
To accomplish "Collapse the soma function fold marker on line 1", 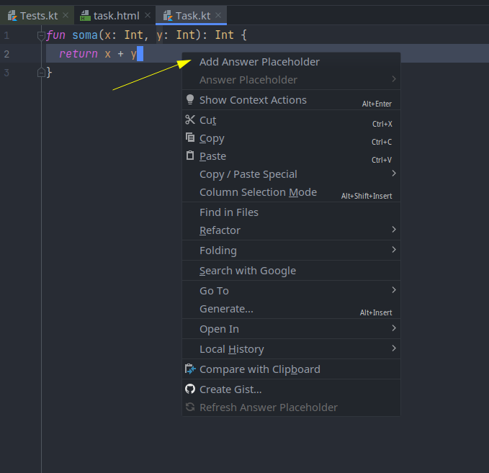I will (41, 35).
